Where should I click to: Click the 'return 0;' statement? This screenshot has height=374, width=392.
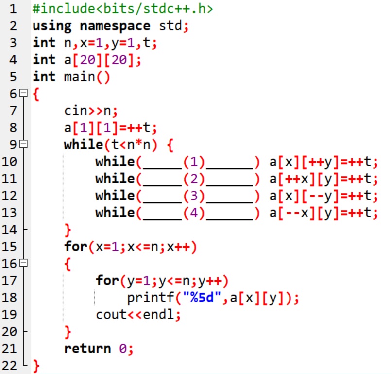pos(99,349)
